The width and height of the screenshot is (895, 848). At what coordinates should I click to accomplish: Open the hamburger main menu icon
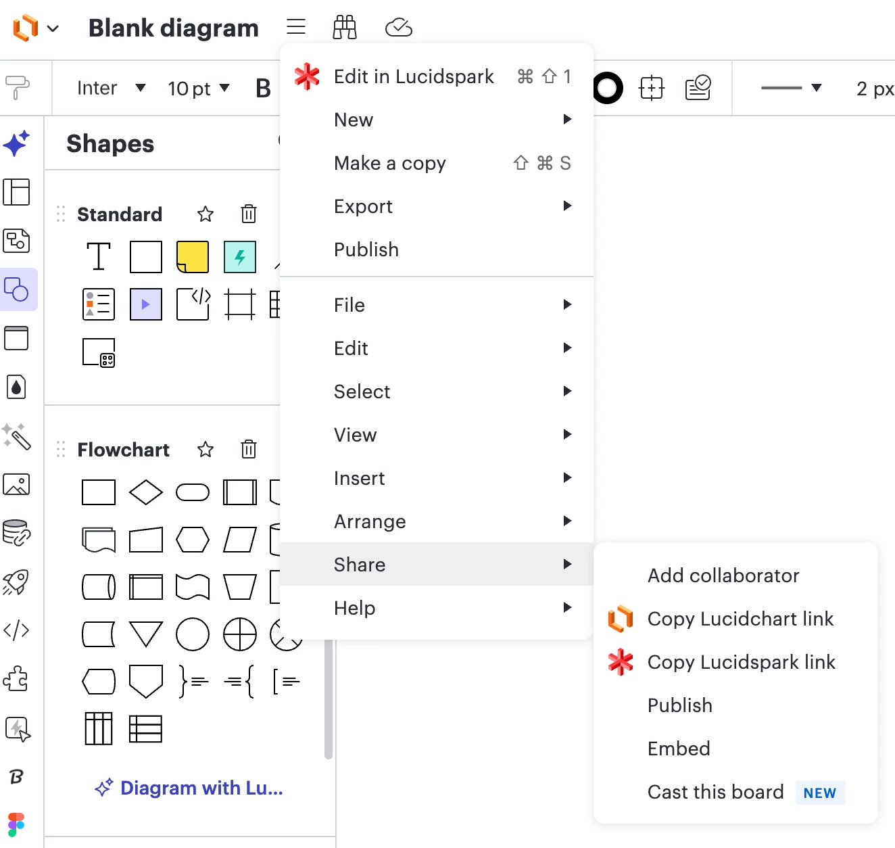coord(296,27)
